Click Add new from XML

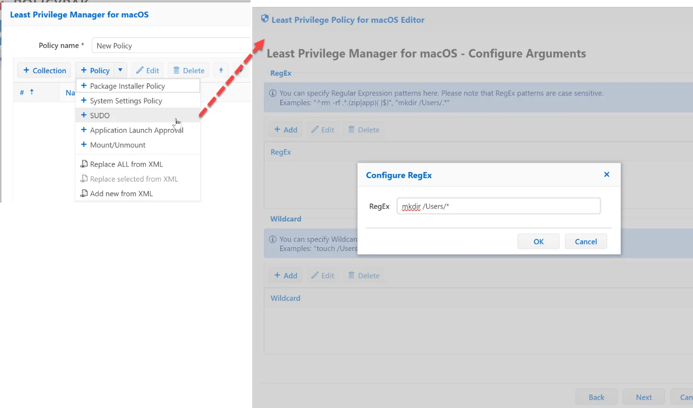pyautogui.click(x=121, y=193)
